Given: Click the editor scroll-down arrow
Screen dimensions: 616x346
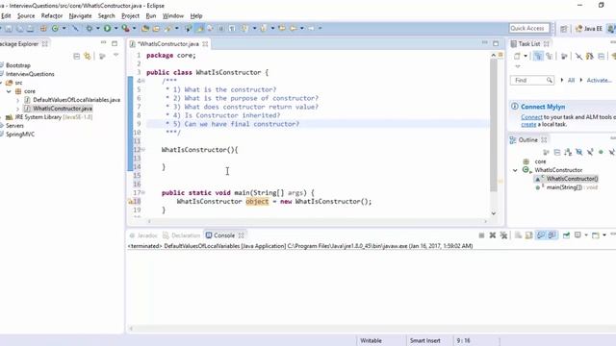Looking at the screenshot, I should pos(494,213).
